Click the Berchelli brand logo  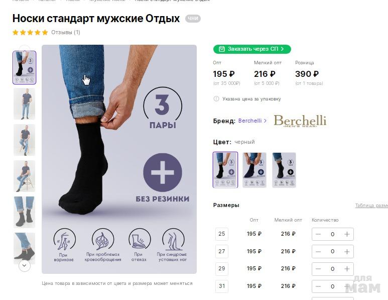[x=300, y=121]
